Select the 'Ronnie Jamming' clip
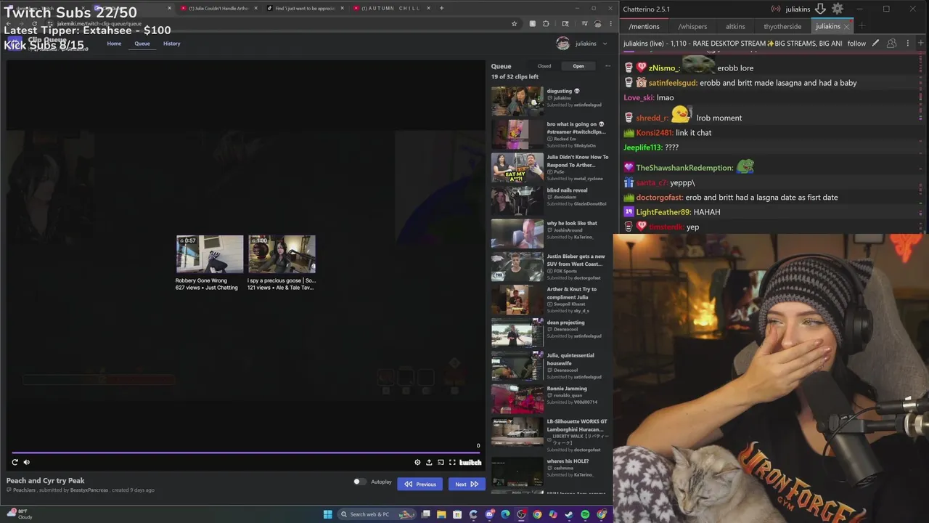929x523 pixels. pos(550,399)
